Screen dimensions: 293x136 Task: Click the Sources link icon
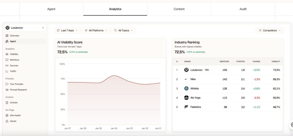click(x=7, y=66)
